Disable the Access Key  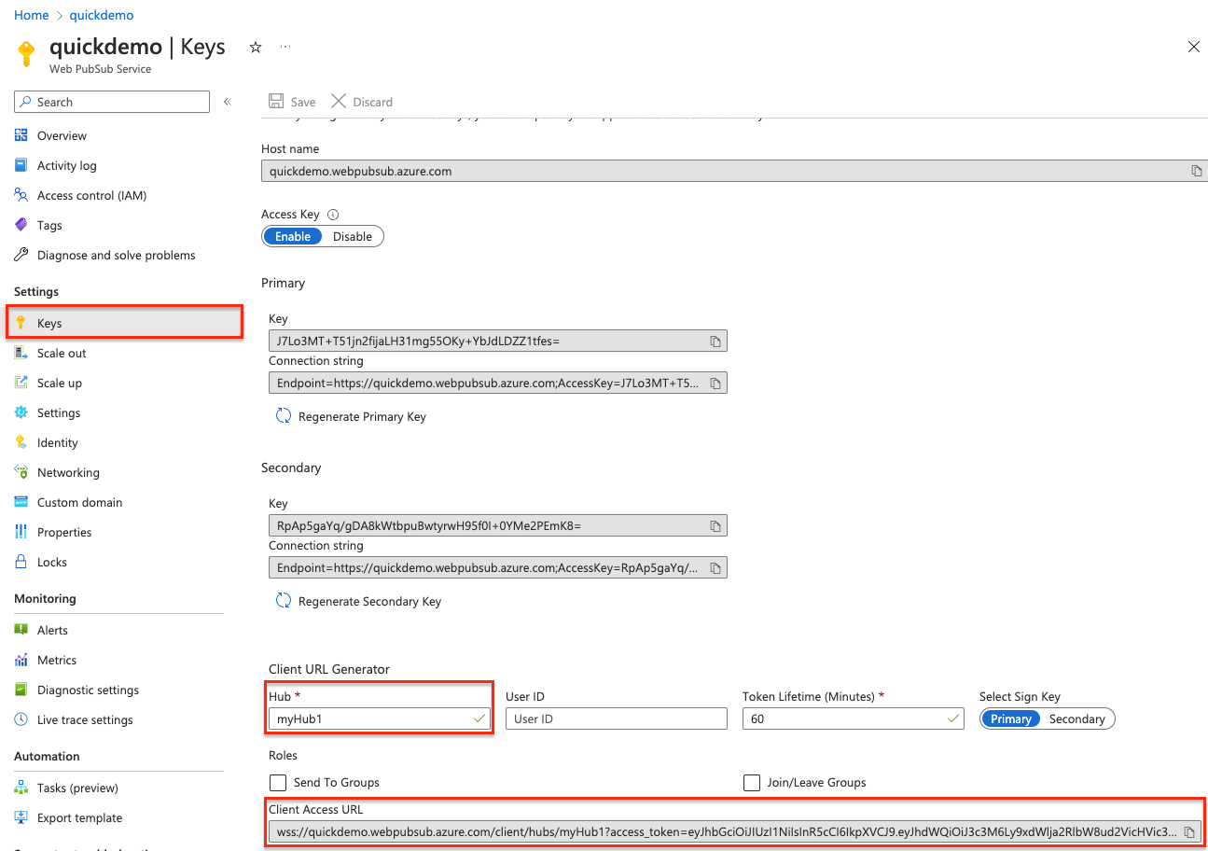point(352,236)
